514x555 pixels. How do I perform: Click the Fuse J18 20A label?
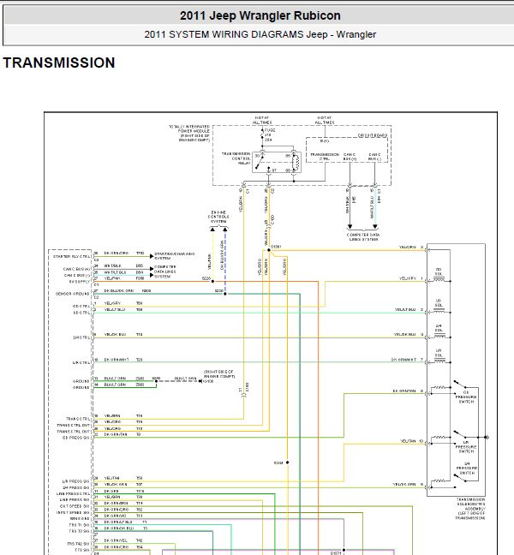click(x=269, y=134)
